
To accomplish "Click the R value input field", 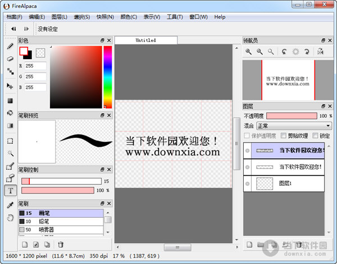I will click(x=35, y=66).
